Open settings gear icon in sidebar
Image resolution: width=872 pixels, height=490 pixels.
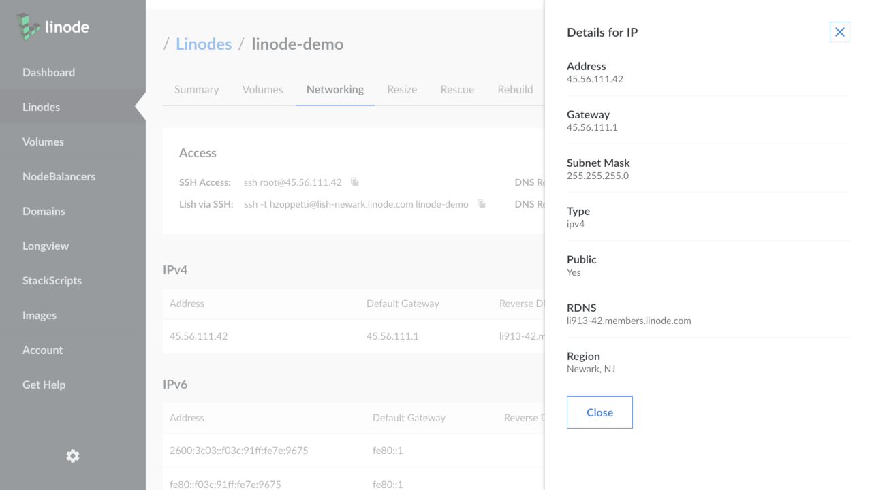coord(73,456)
